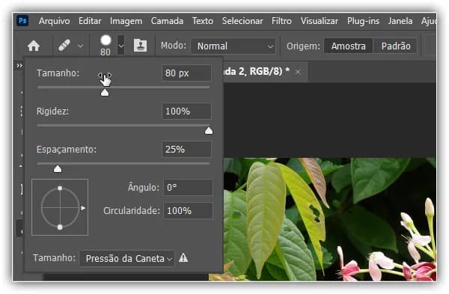The width and height of the screenshot is (449, 294).
Task: Click the Photoshop Ps logo icon
Action: pos(22,21)
